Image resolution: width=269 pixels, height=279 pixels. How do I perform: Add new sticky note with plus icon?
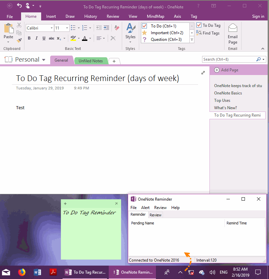pyautogui.click(x=65, y=204)
